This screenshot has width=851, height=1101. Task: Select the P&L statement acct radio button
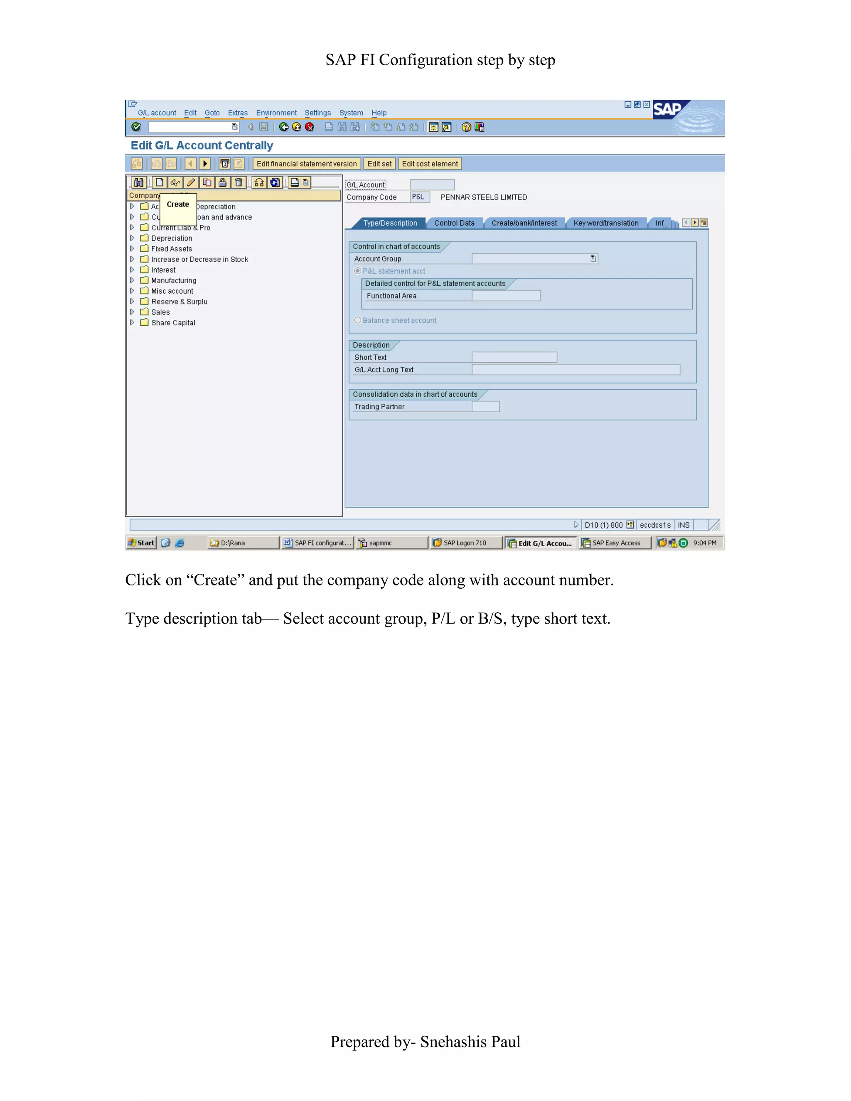click(x=357, y=271)
